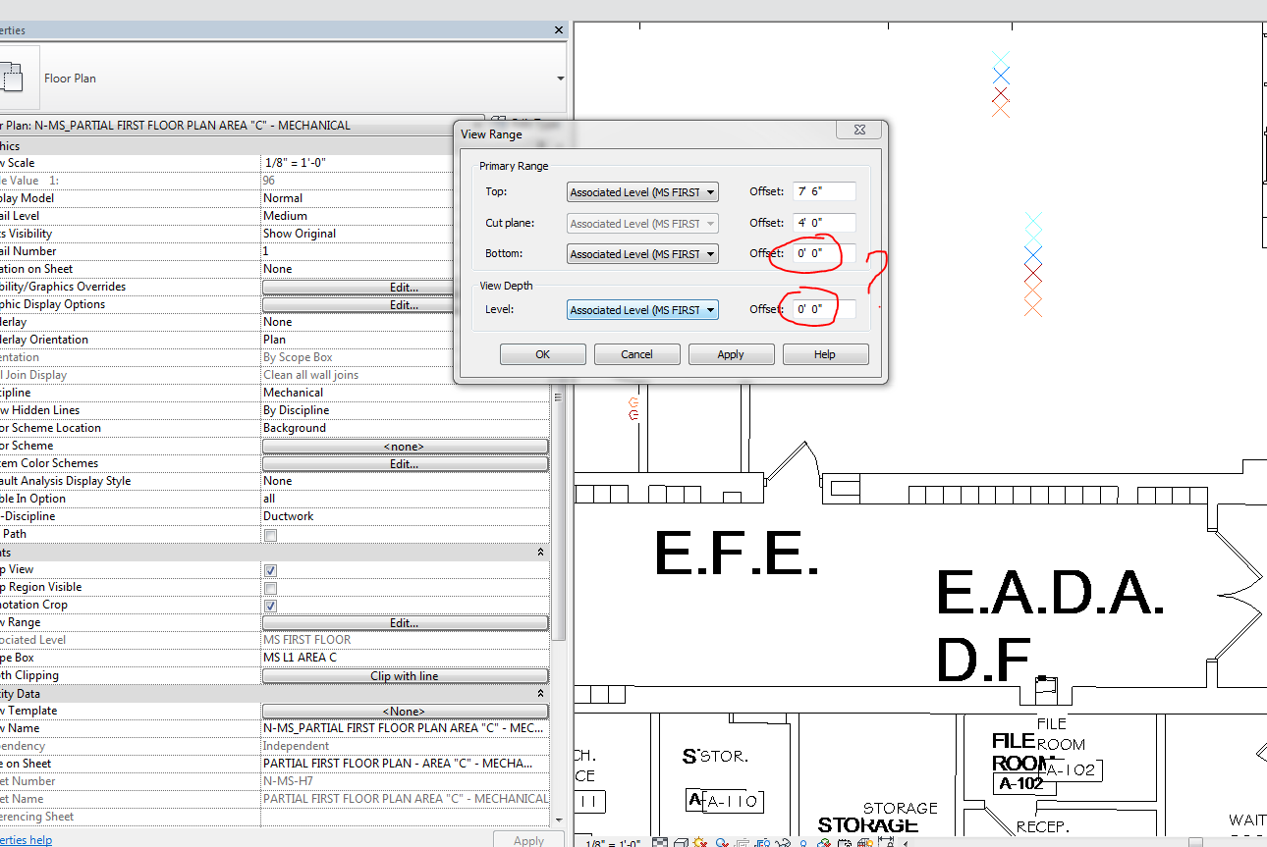
Task: Click the Reveal Constraints icon
Action: (886, 840)
